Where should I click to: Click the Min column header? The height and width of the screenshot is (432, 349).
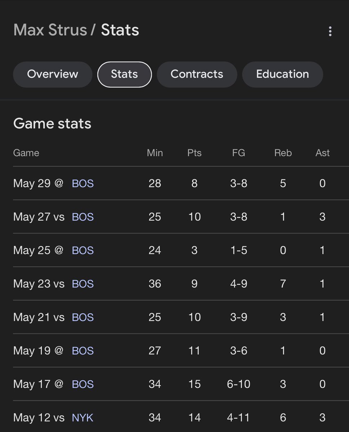[155, 153]
